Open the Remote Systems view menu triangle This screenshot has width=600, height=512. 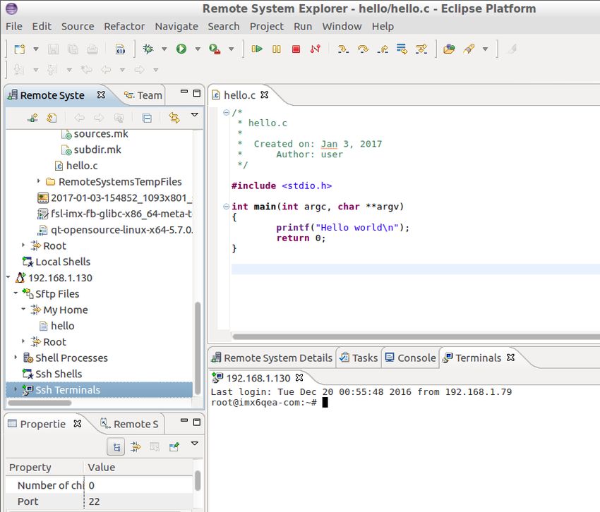[194, 115]
